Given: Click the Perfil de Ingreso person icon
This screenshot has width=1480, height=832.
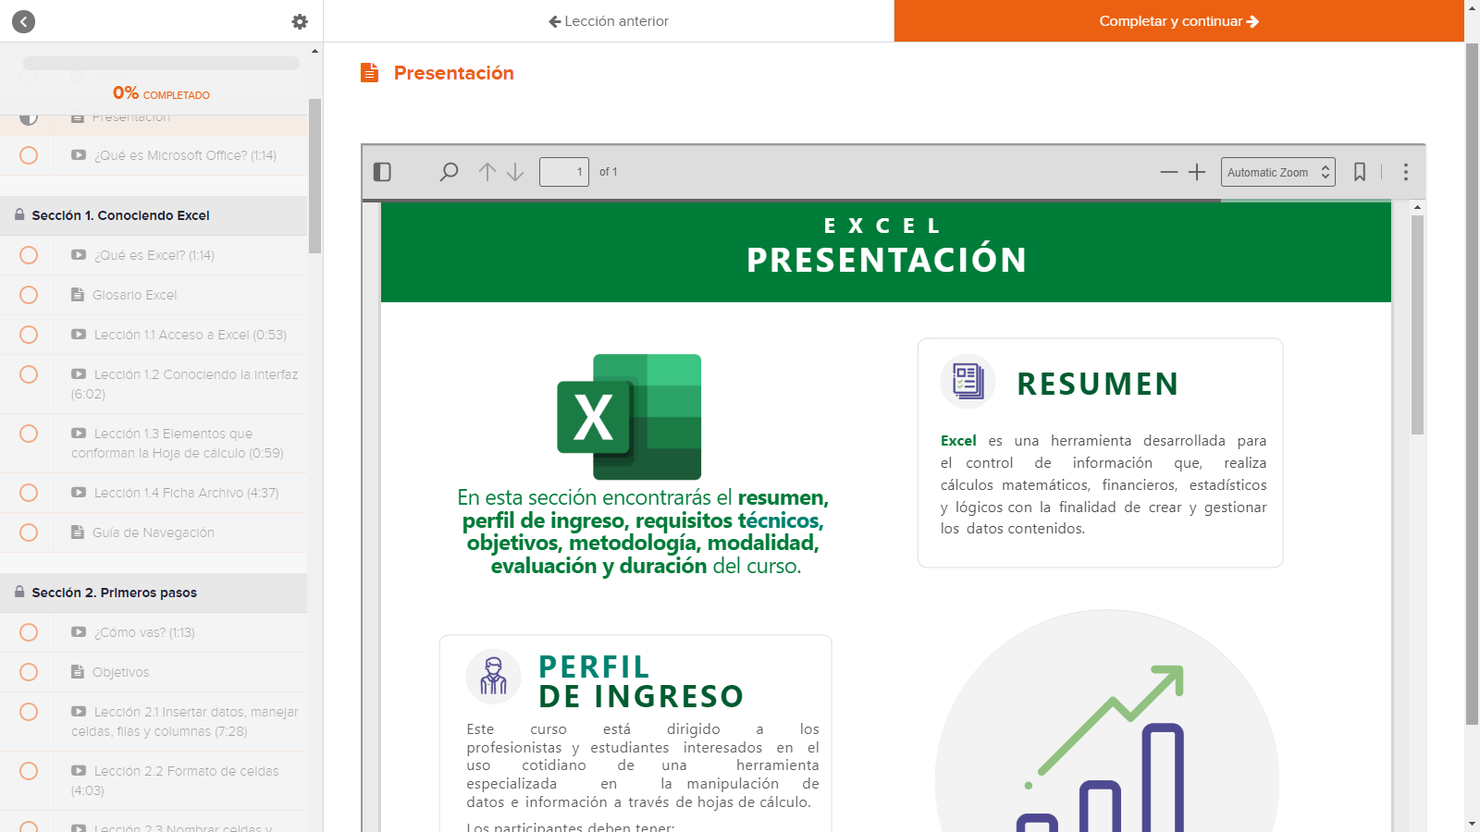Looking at the screenshot, I should pyautogui.click(x=494, y=677).
